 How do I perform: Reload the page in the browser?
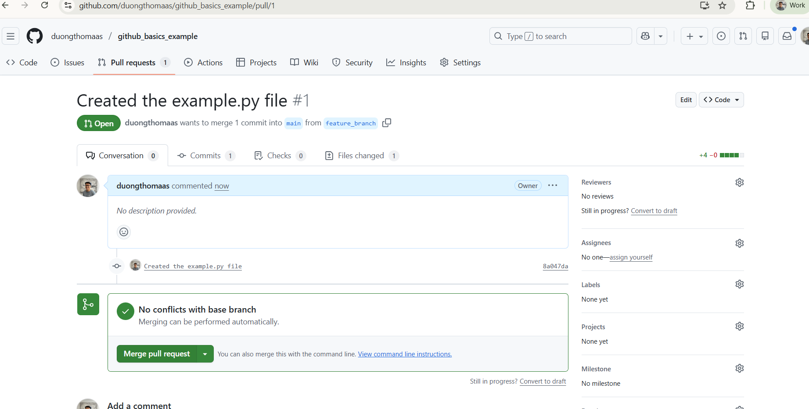[44, 5]
